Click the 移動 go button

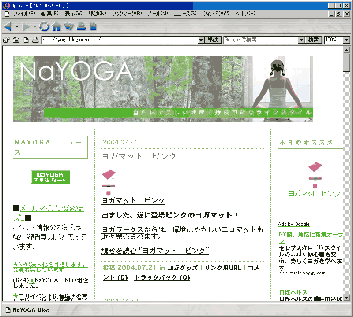click(x=213, y=40)
